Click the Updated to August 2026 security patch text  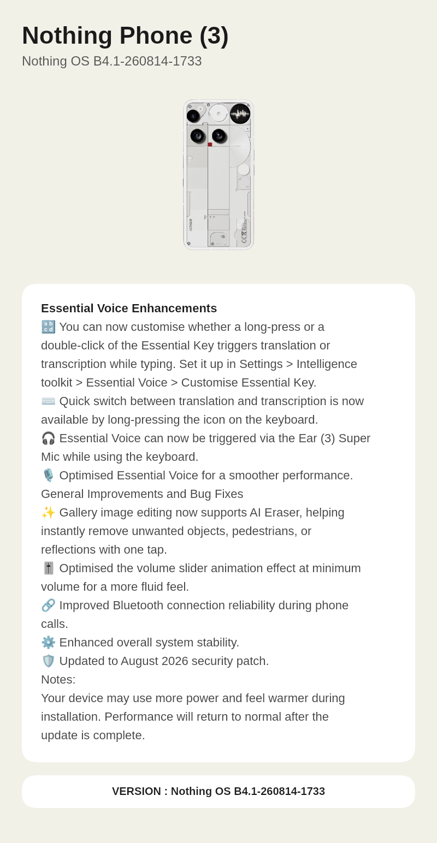tap(164, 661)
